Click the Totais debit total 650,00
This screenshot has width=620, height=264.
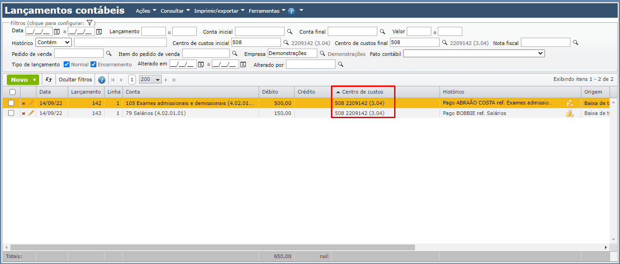(x=283, y=256)
